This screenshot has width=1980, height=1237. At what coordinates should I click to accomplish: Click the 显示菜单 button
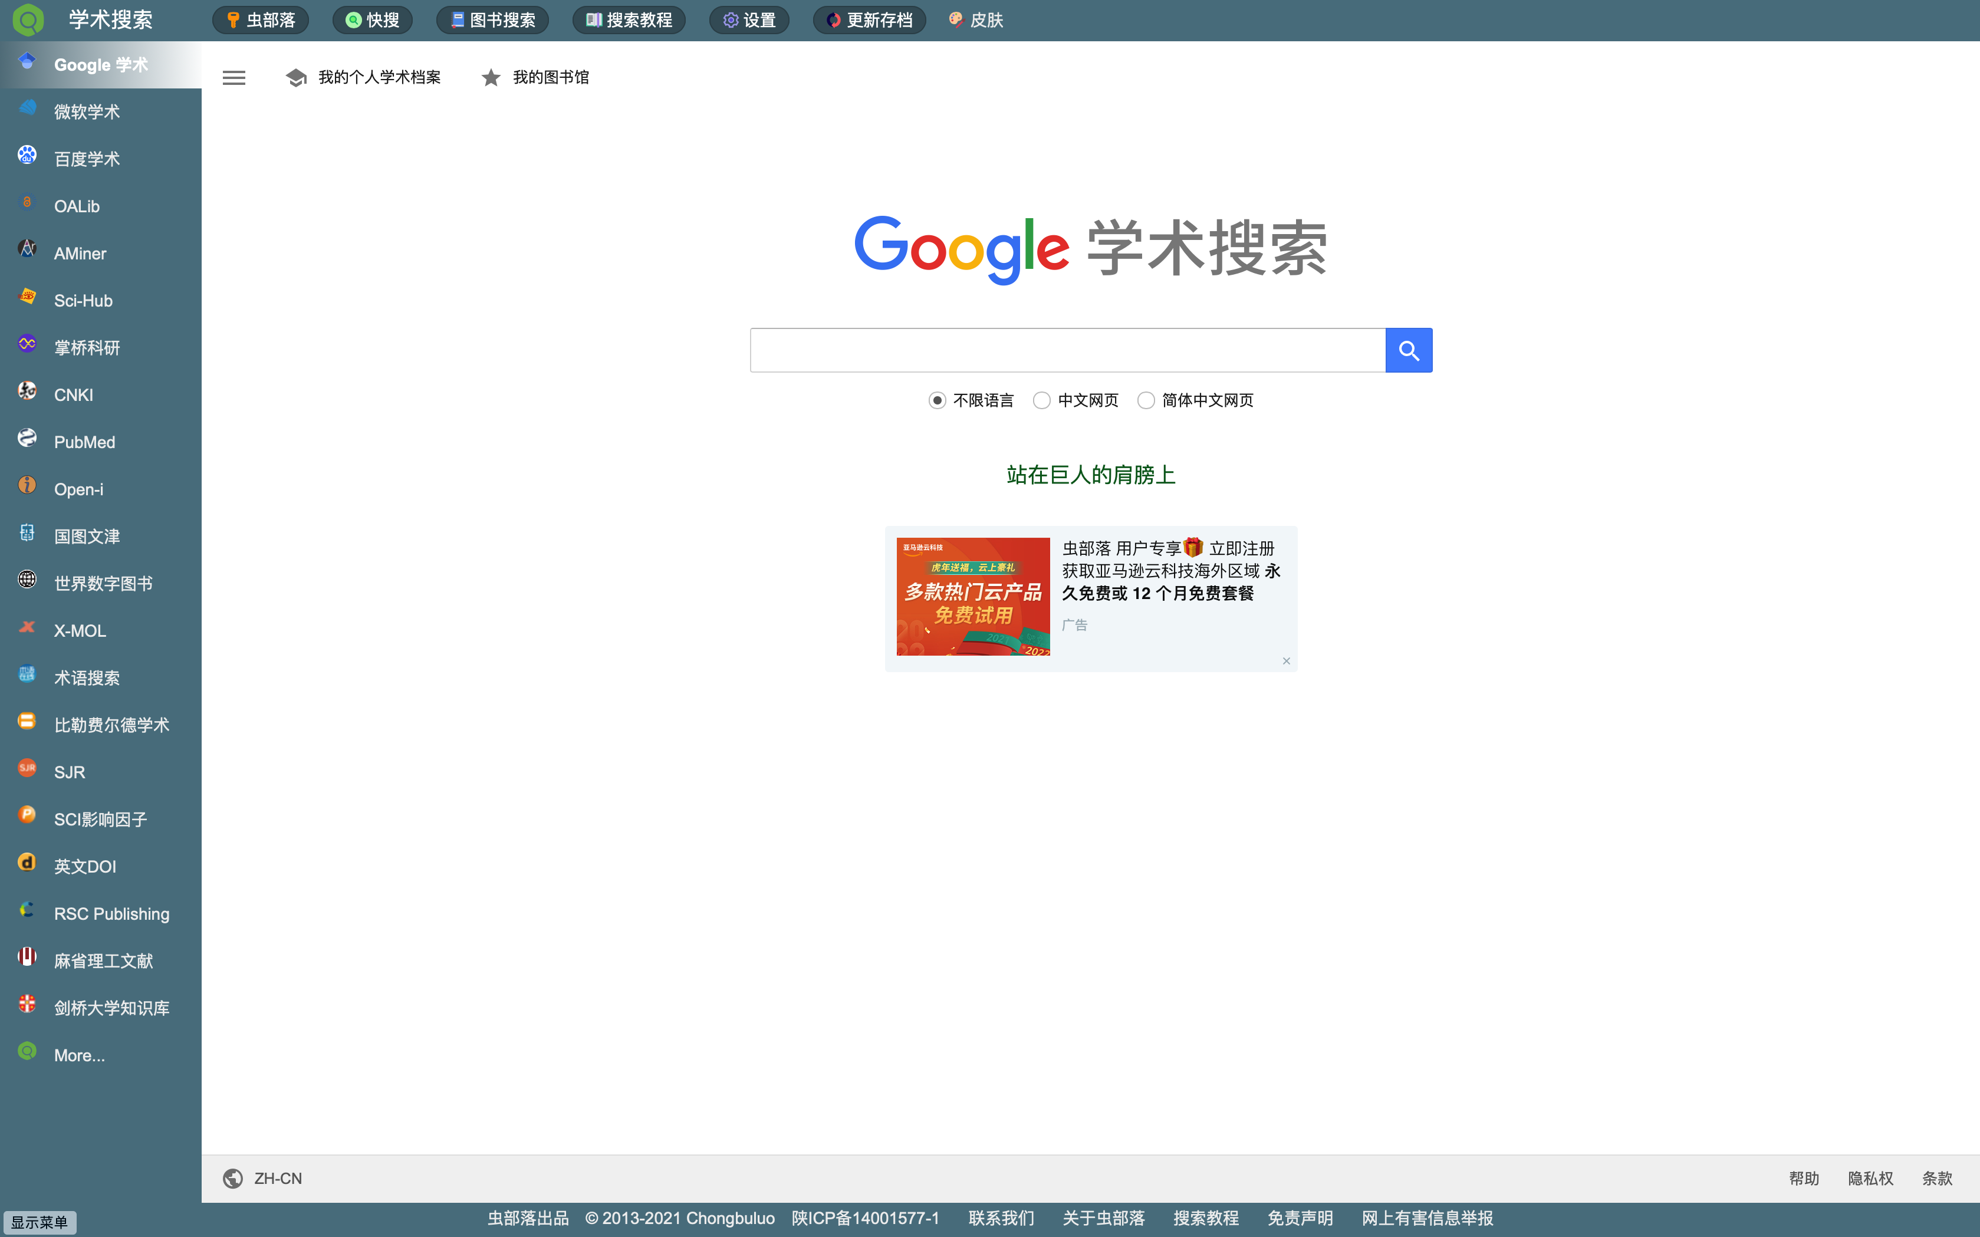[40, 1222]
